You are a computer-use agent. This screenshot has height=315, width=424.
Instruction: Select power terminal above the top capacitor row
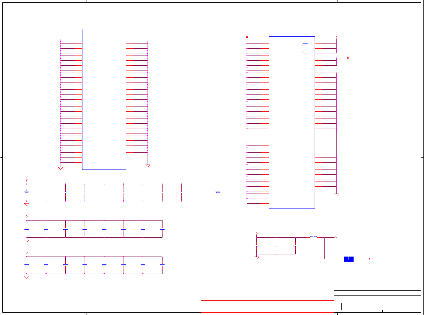pyautogui.click(x=27, y=180)
